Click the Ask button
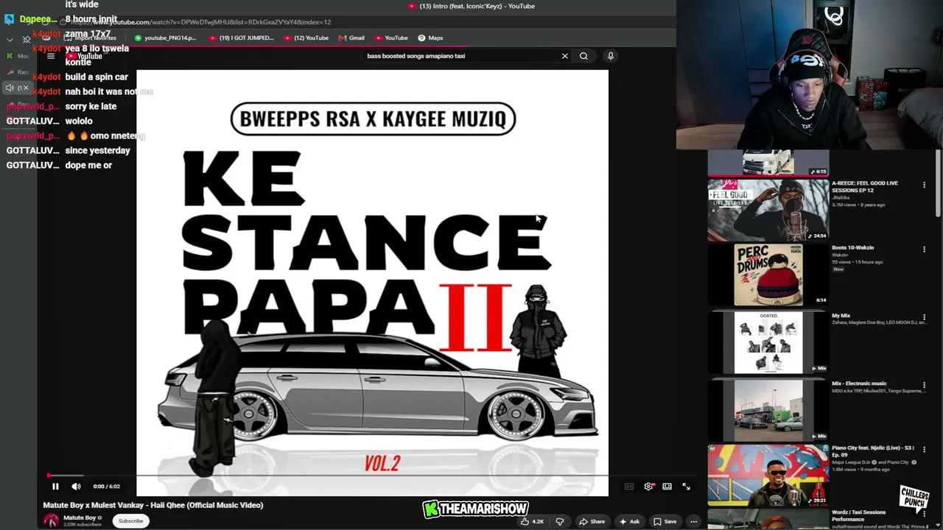The image size is (943, 530). tap(629, 521)
